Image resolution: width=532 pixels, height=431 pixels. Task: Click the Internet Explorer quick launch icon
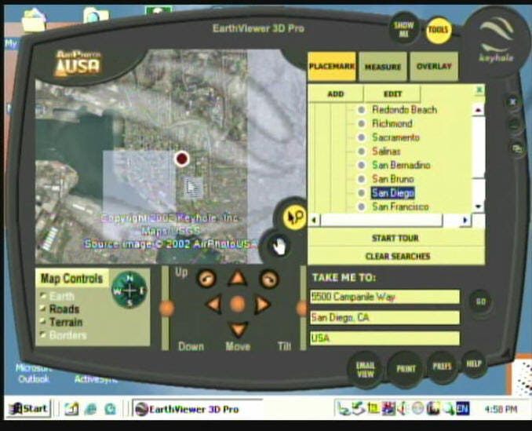[x=90, y=409]
